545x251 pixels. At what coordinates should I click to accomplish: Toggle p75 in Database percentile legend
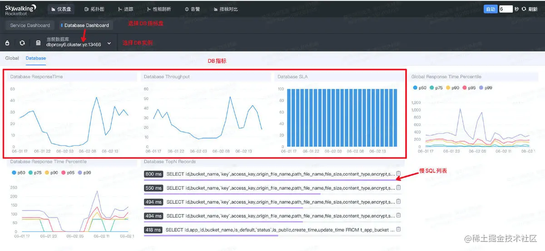click(34, 173)
